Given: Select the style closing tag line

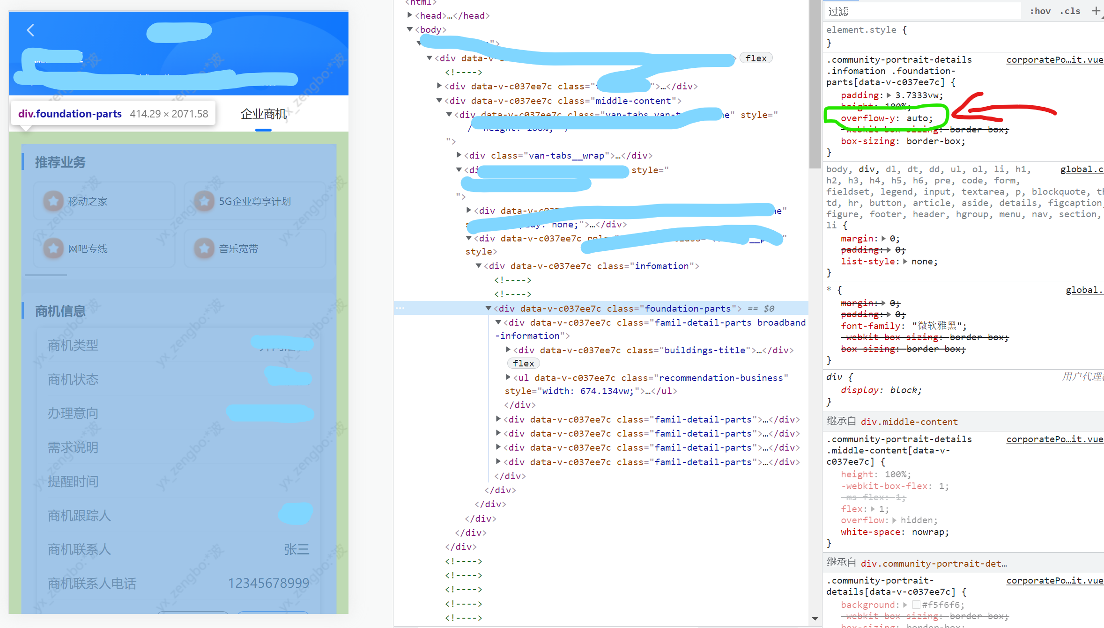Looking at the screenshot, I should [x=481, y=252].
